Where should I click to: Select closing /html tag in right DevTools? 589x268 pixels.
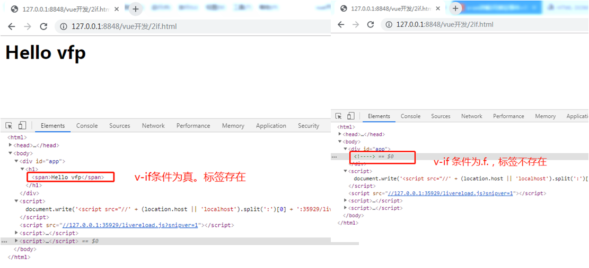(348, 223)
